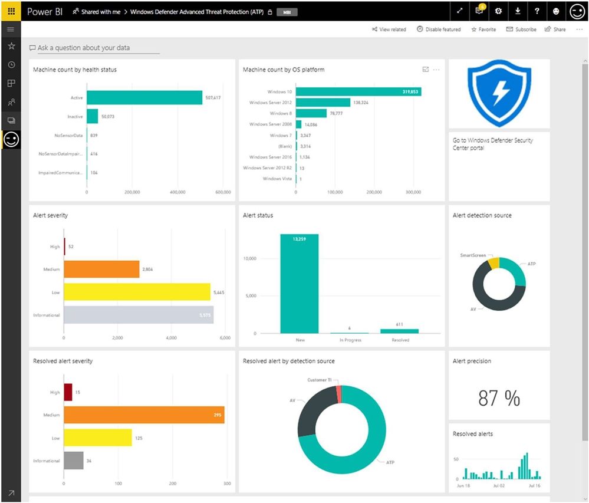The image size is (589, 503).
Task: Open Workspaces icon in left sidebar
Action: click(x=11, y=120)
